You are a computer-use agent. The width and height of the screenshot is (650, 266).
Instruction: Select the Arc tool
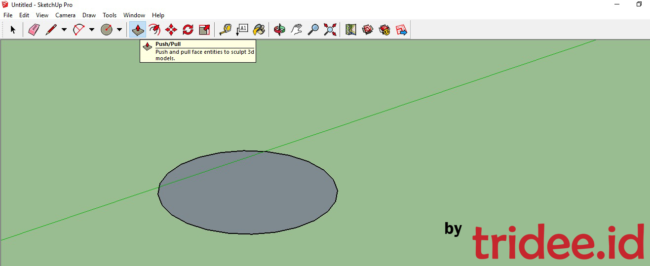coord(79,30)
